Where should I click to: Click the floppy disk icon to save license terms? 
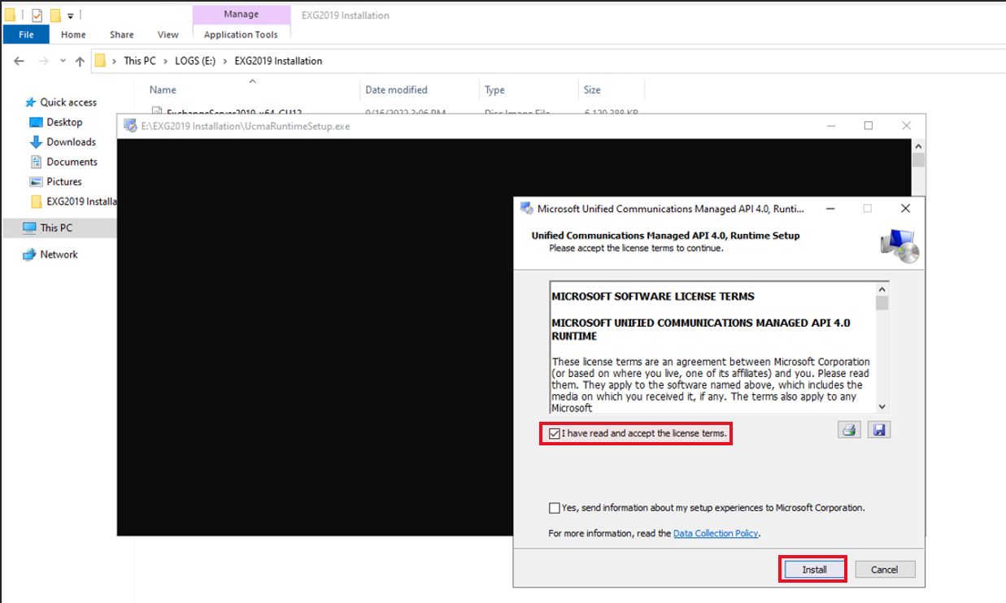[x=879, y=429]
